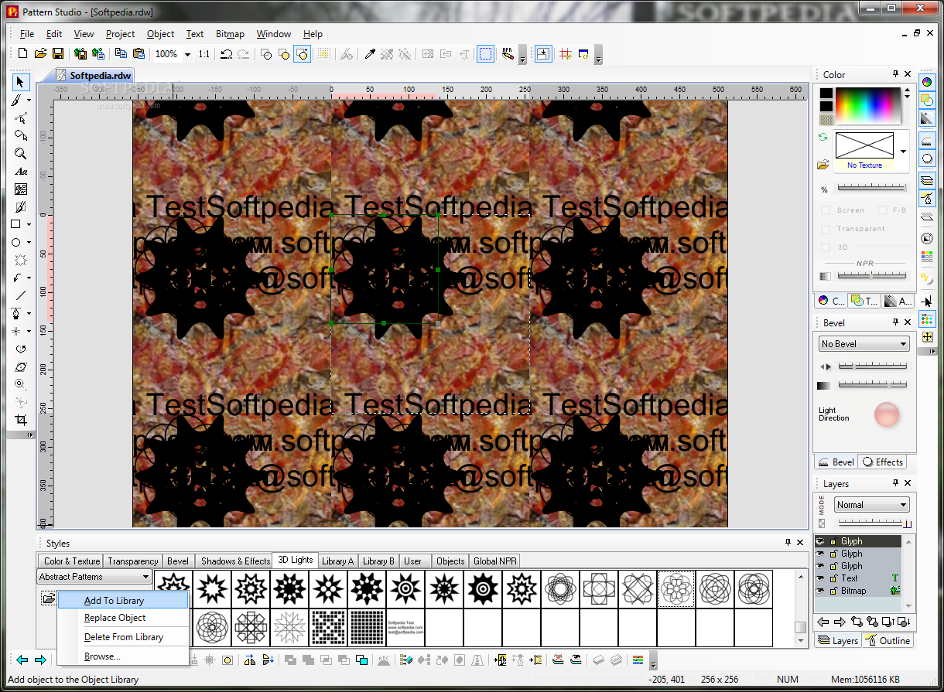The width and height of the screenshot is (944, 692).
Task: Expand the pen nib tool flyout arrow
Action: pyautogui.click(x=29, y=314)
